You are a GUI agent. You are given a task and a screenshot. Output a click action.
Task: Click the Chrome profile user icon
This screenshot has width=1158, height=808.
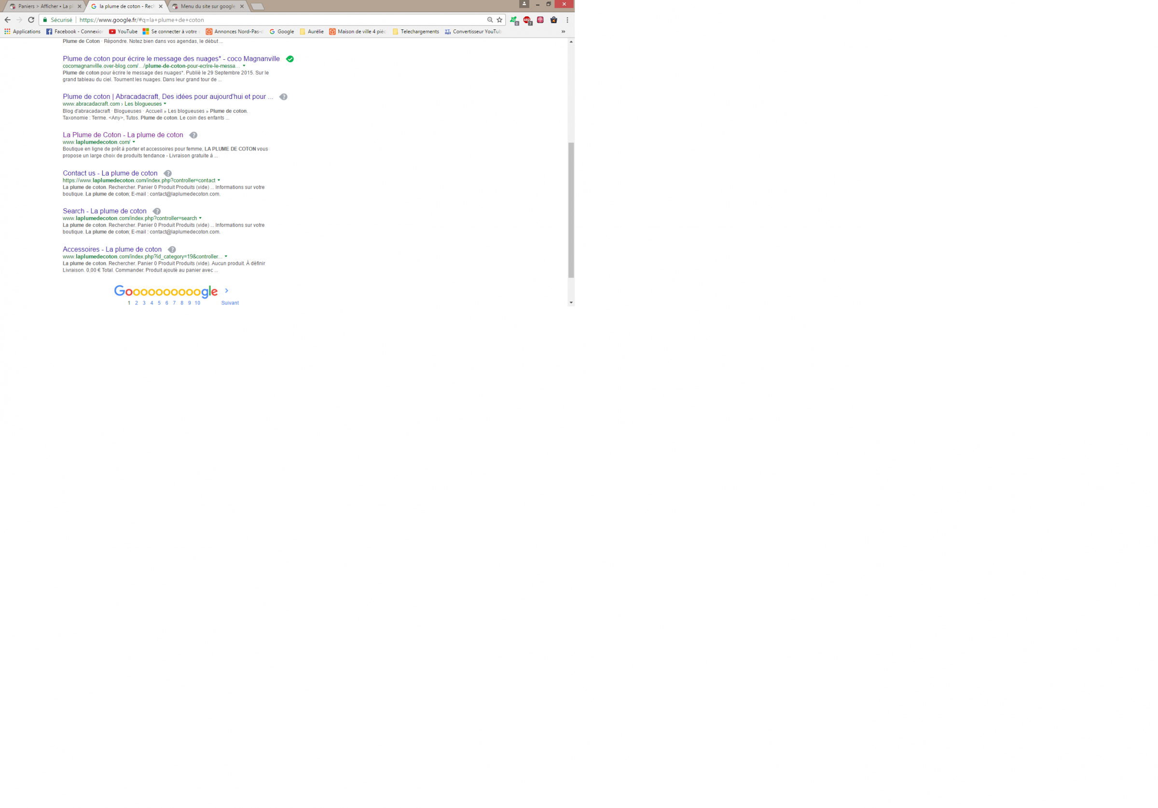pyautogui.click(x=524, y=3)
